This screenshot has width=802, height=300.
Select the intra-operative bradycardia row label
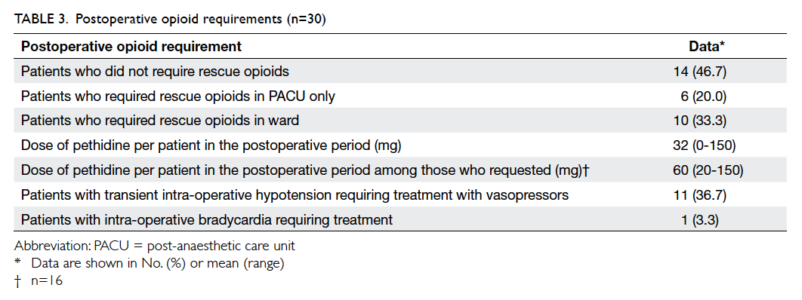click(x=207, y=220)
